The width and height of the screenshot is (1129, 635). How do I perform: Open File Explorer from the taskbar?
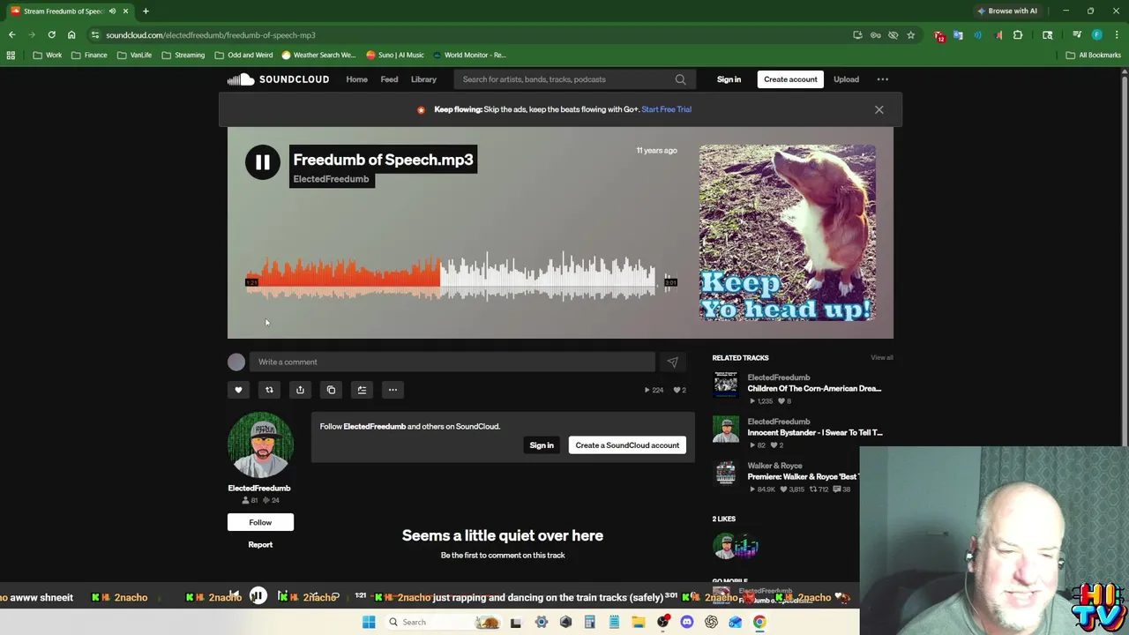pyautogui.click(x=638, y=622)
